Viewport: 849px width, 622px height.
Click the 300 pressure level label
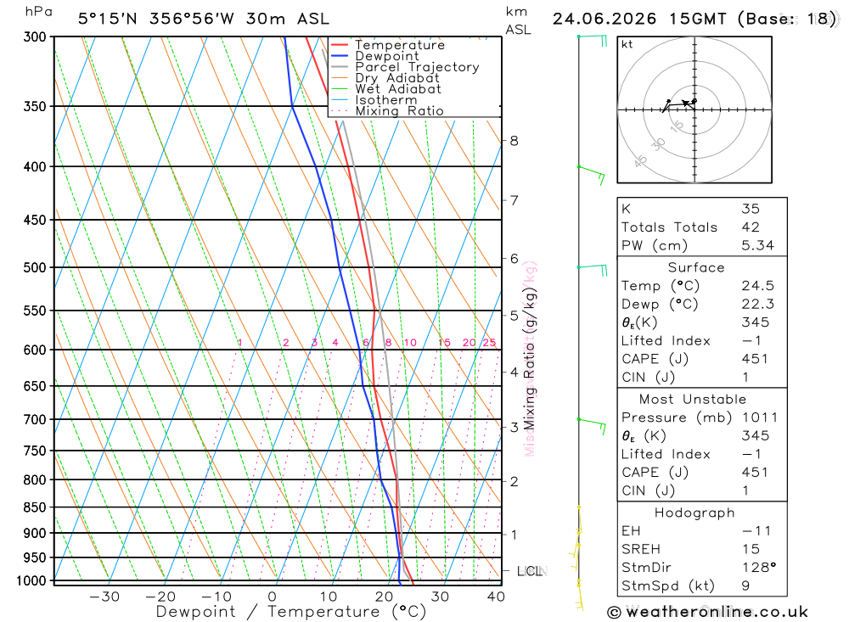[35, 36]
